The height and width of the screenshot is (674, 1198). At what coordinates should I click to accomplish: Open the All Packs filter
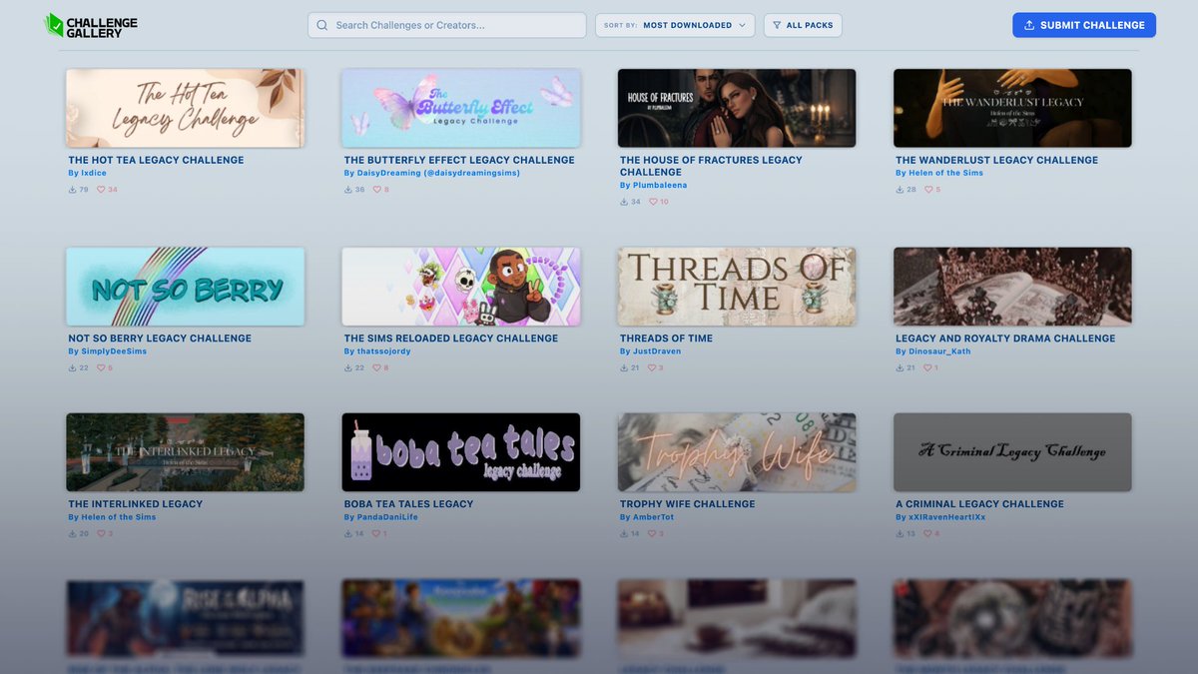(x=803, y=25)
